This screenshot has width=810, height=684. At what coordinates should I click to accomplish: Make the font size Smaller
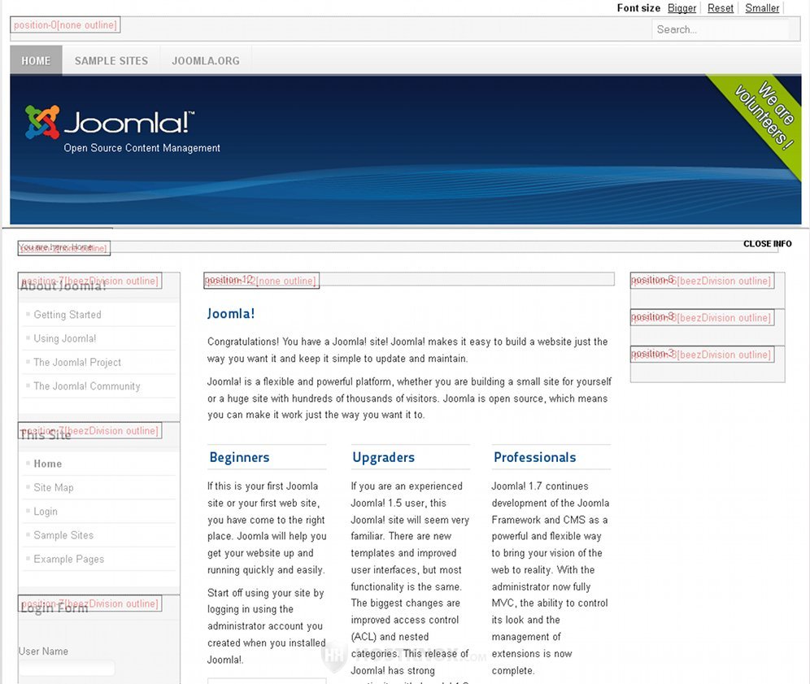pyautogui.click(x=762, y=8)
